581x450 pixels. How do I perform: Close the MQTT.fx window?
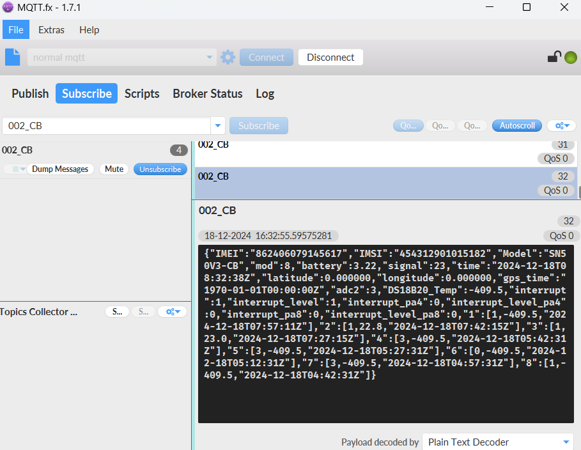click(564, 7)
